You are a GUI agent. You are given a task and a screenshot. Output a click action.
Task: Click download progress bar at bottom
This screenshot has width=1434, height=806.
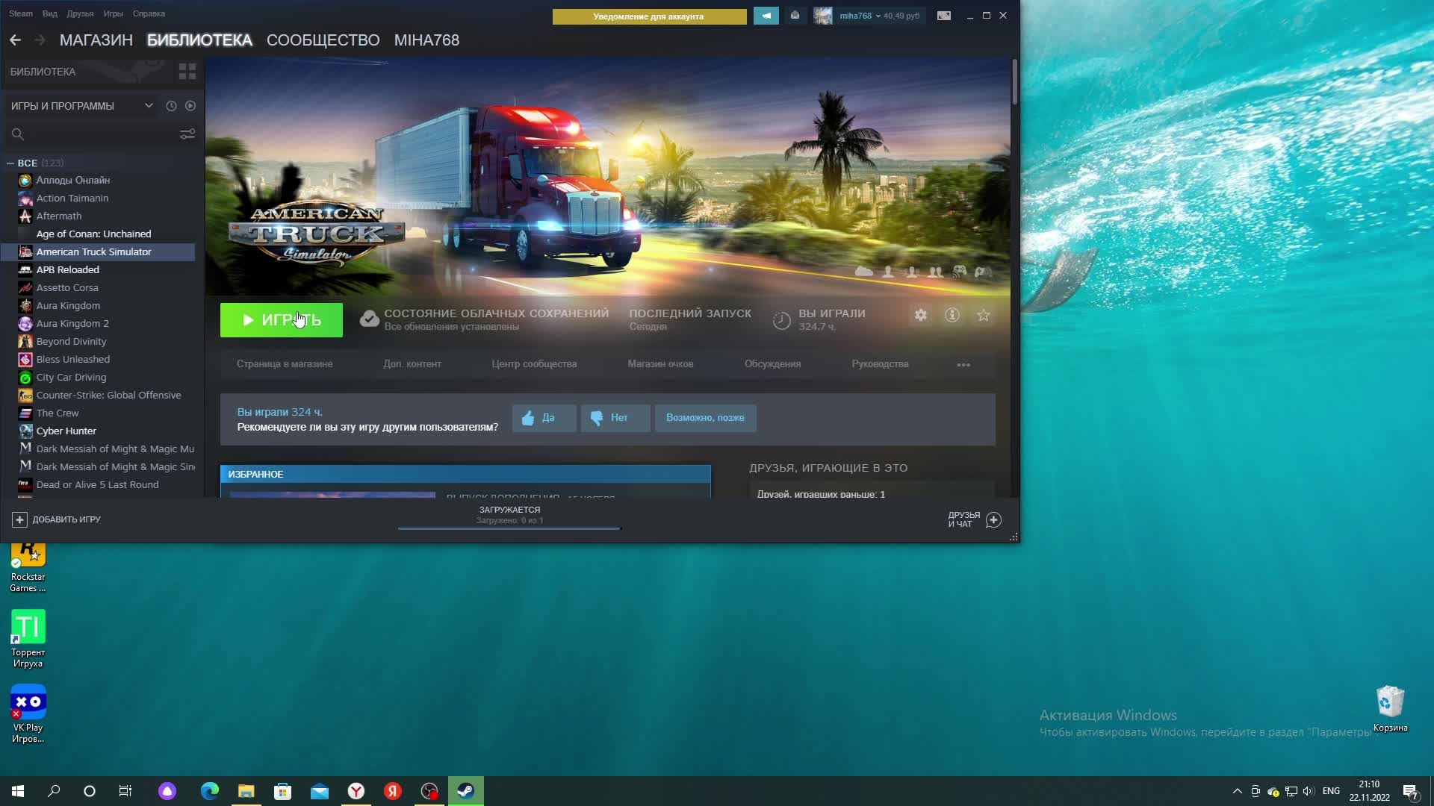509,528
